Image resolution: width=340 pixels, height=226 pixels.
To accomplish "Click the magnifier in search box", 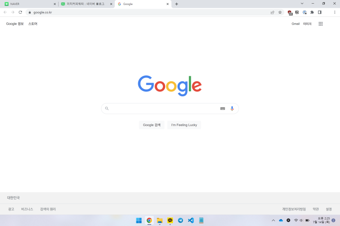I will pos(107,108).
